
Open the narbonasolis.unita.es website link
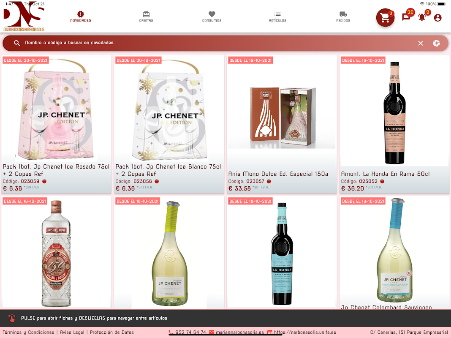point(305,332)
